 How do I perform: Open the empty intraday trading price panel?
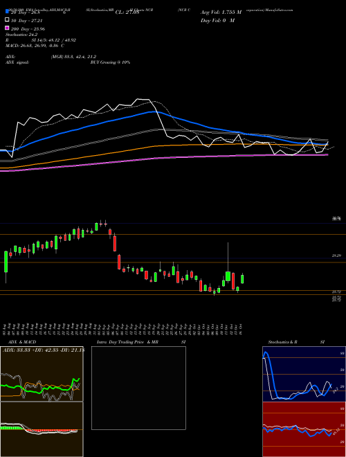[138, 388]
